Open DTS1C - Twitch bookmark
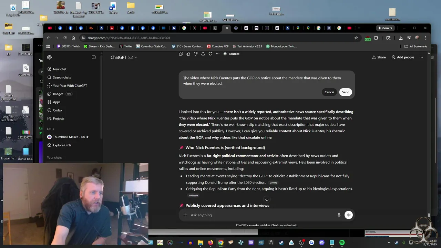Image resolution: width=441 pixels, height=248 pixels. click(x=68, y=46)
